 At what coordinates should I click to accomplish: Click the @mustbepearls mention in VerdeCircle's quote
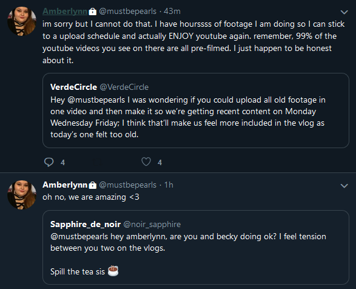pos(96,100)
